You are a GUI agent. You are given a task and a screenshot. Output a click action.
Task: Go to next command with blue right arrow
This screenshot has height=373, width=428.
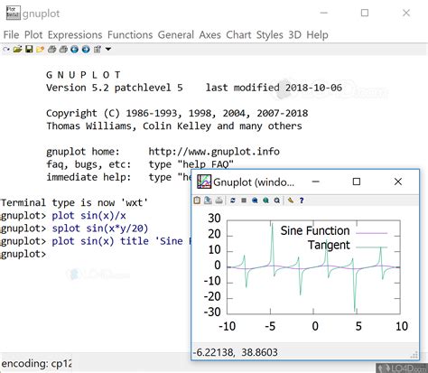pos(86,49)
